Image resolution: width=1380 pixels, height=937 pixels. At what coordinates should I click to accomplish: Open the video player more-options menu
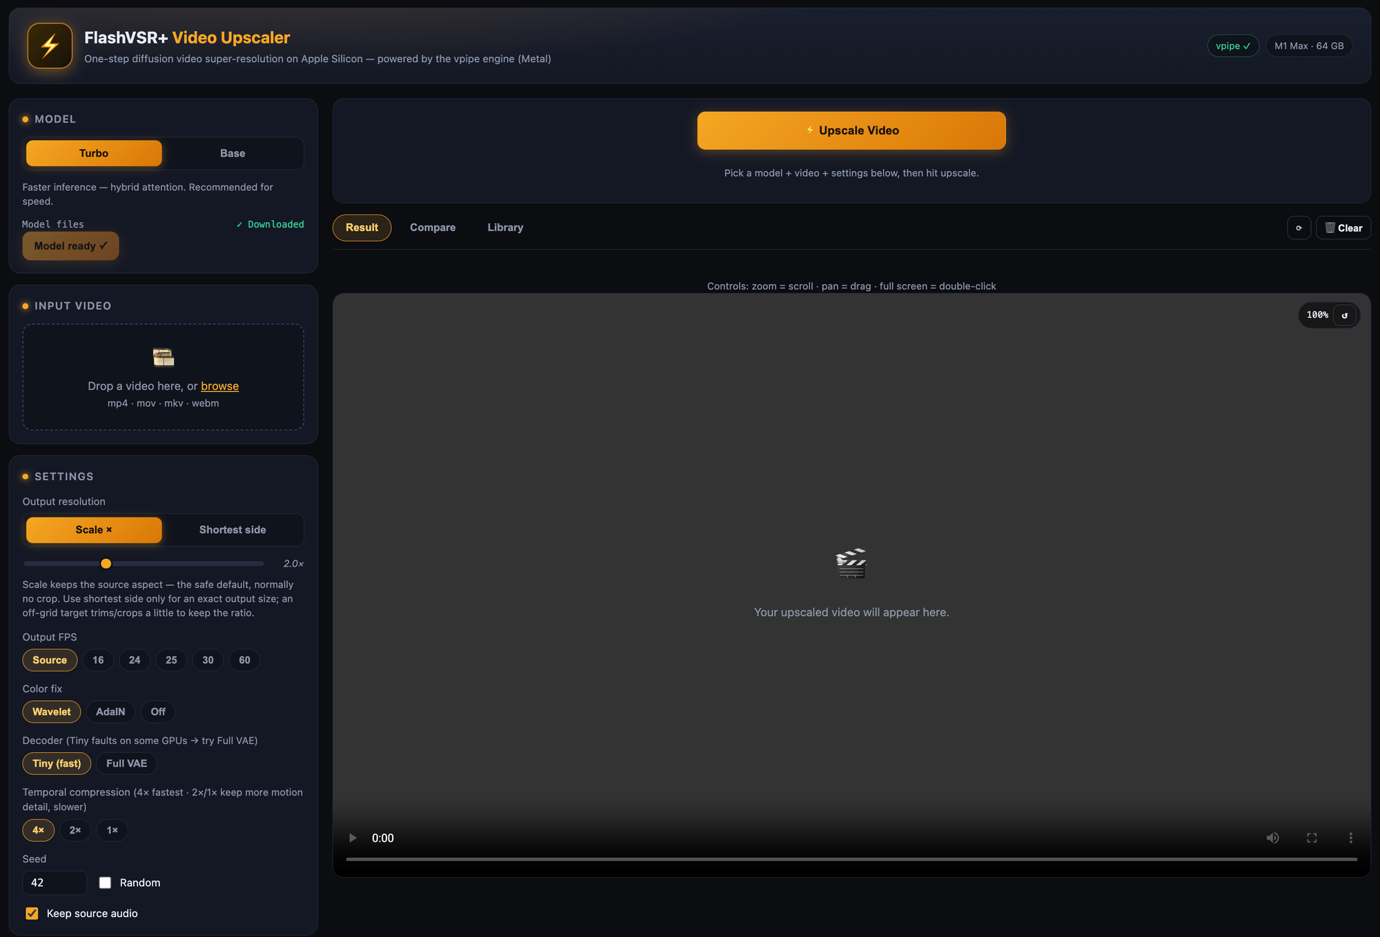(x=1350, y=838)
